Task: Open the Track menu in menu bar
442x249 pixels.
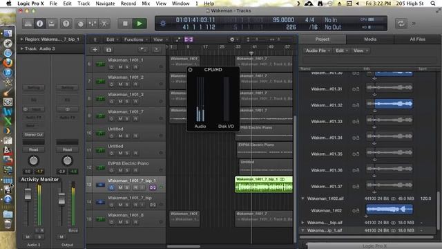Action: point(84,3)
